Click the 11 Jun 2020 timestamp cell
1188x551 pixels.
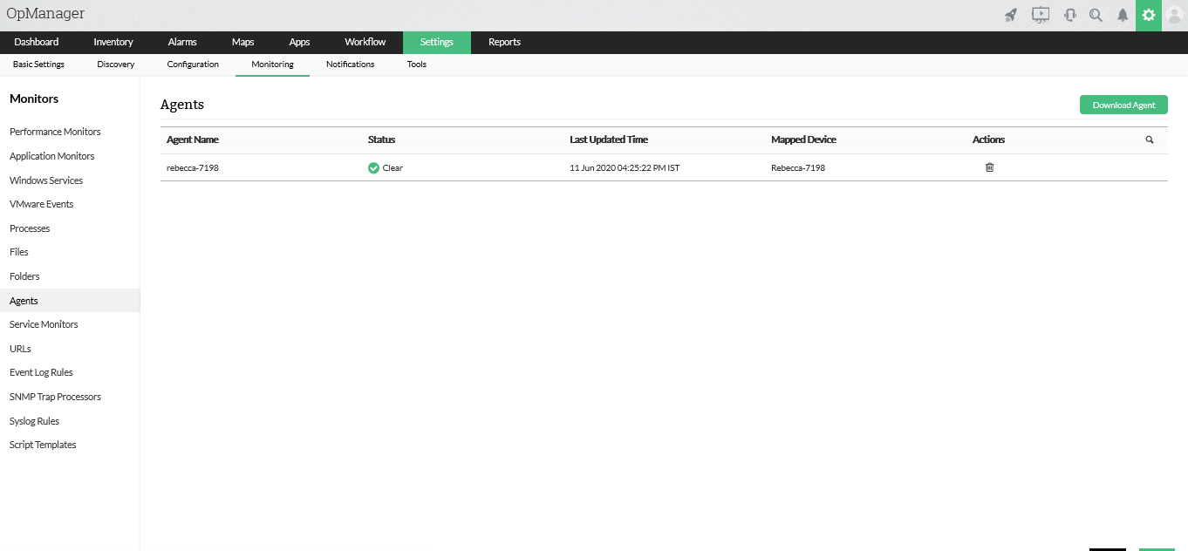tap(625, 167)
